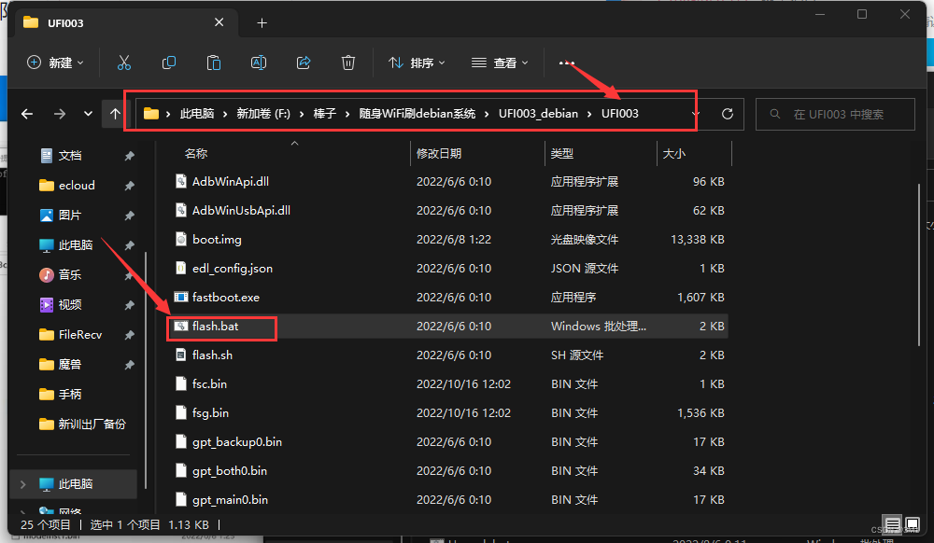Navigate to UFI003_debian in address path

(x=539, y=114)
